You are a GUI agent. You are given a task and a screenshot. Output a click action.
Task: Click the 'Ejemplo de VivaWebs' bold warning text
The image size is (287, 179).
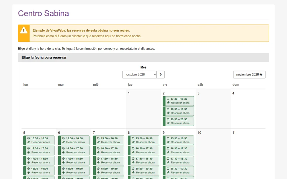coord(81,30)
